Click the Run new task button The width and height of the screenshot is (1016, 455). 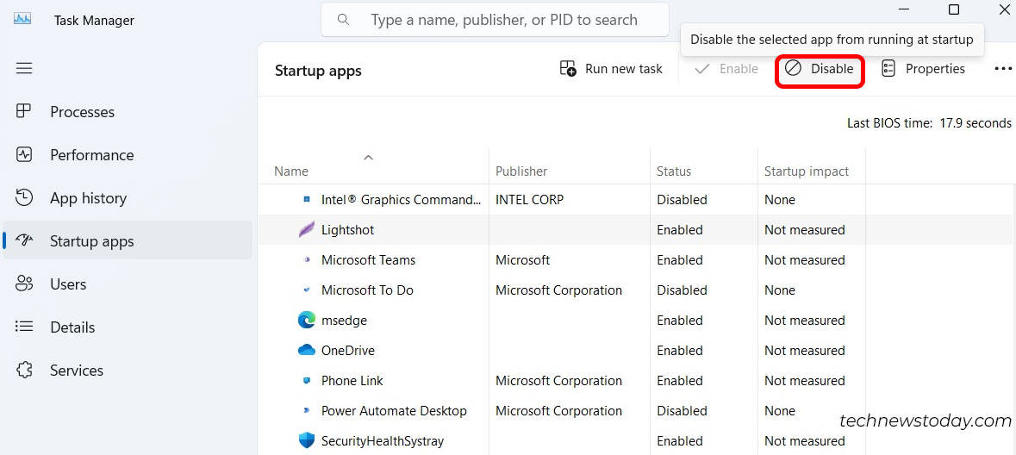pyautogui.click(x=611, y=69)
